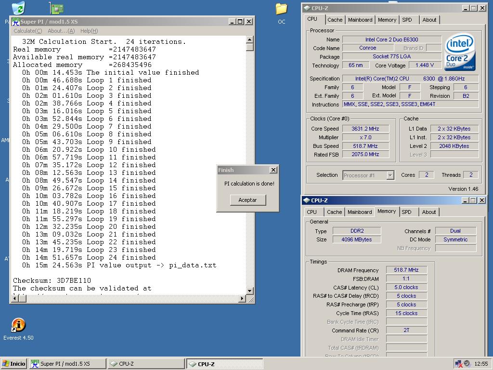Click the Rated FSB 2075.0 MHz value
This screenshot has width=493, height=370.
(x=365, y=155)
